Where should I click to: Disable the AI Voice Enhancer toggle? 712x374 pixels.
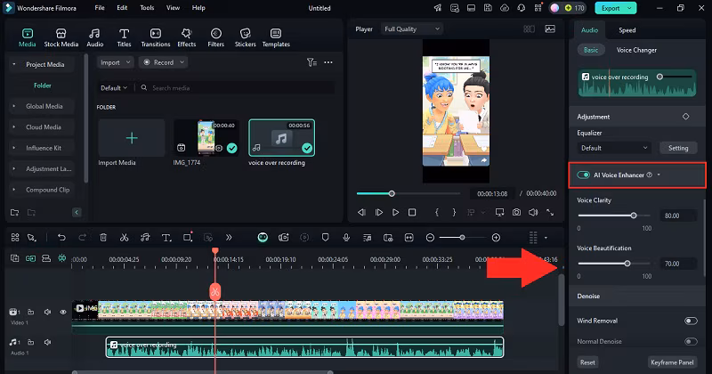click(584, 175)
